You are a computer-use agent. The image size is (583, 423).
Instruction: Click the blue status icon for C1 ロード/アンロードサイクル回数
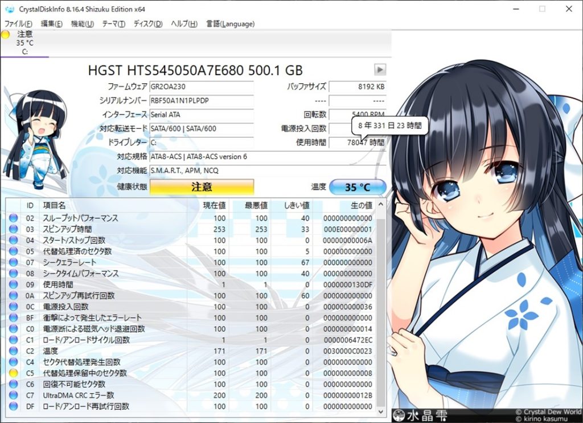coord(14,340)
